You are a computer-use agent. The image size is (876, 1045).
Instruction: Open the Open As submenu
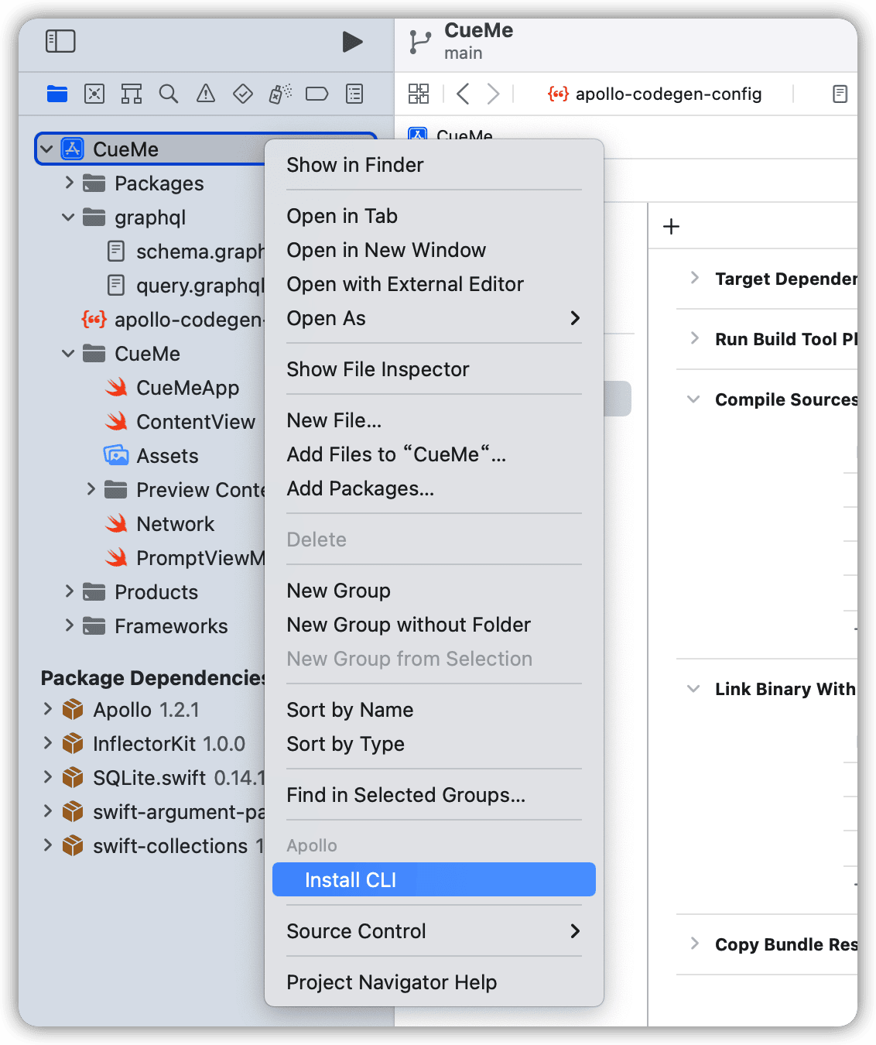pyautogui.click(x=434, y=318)
